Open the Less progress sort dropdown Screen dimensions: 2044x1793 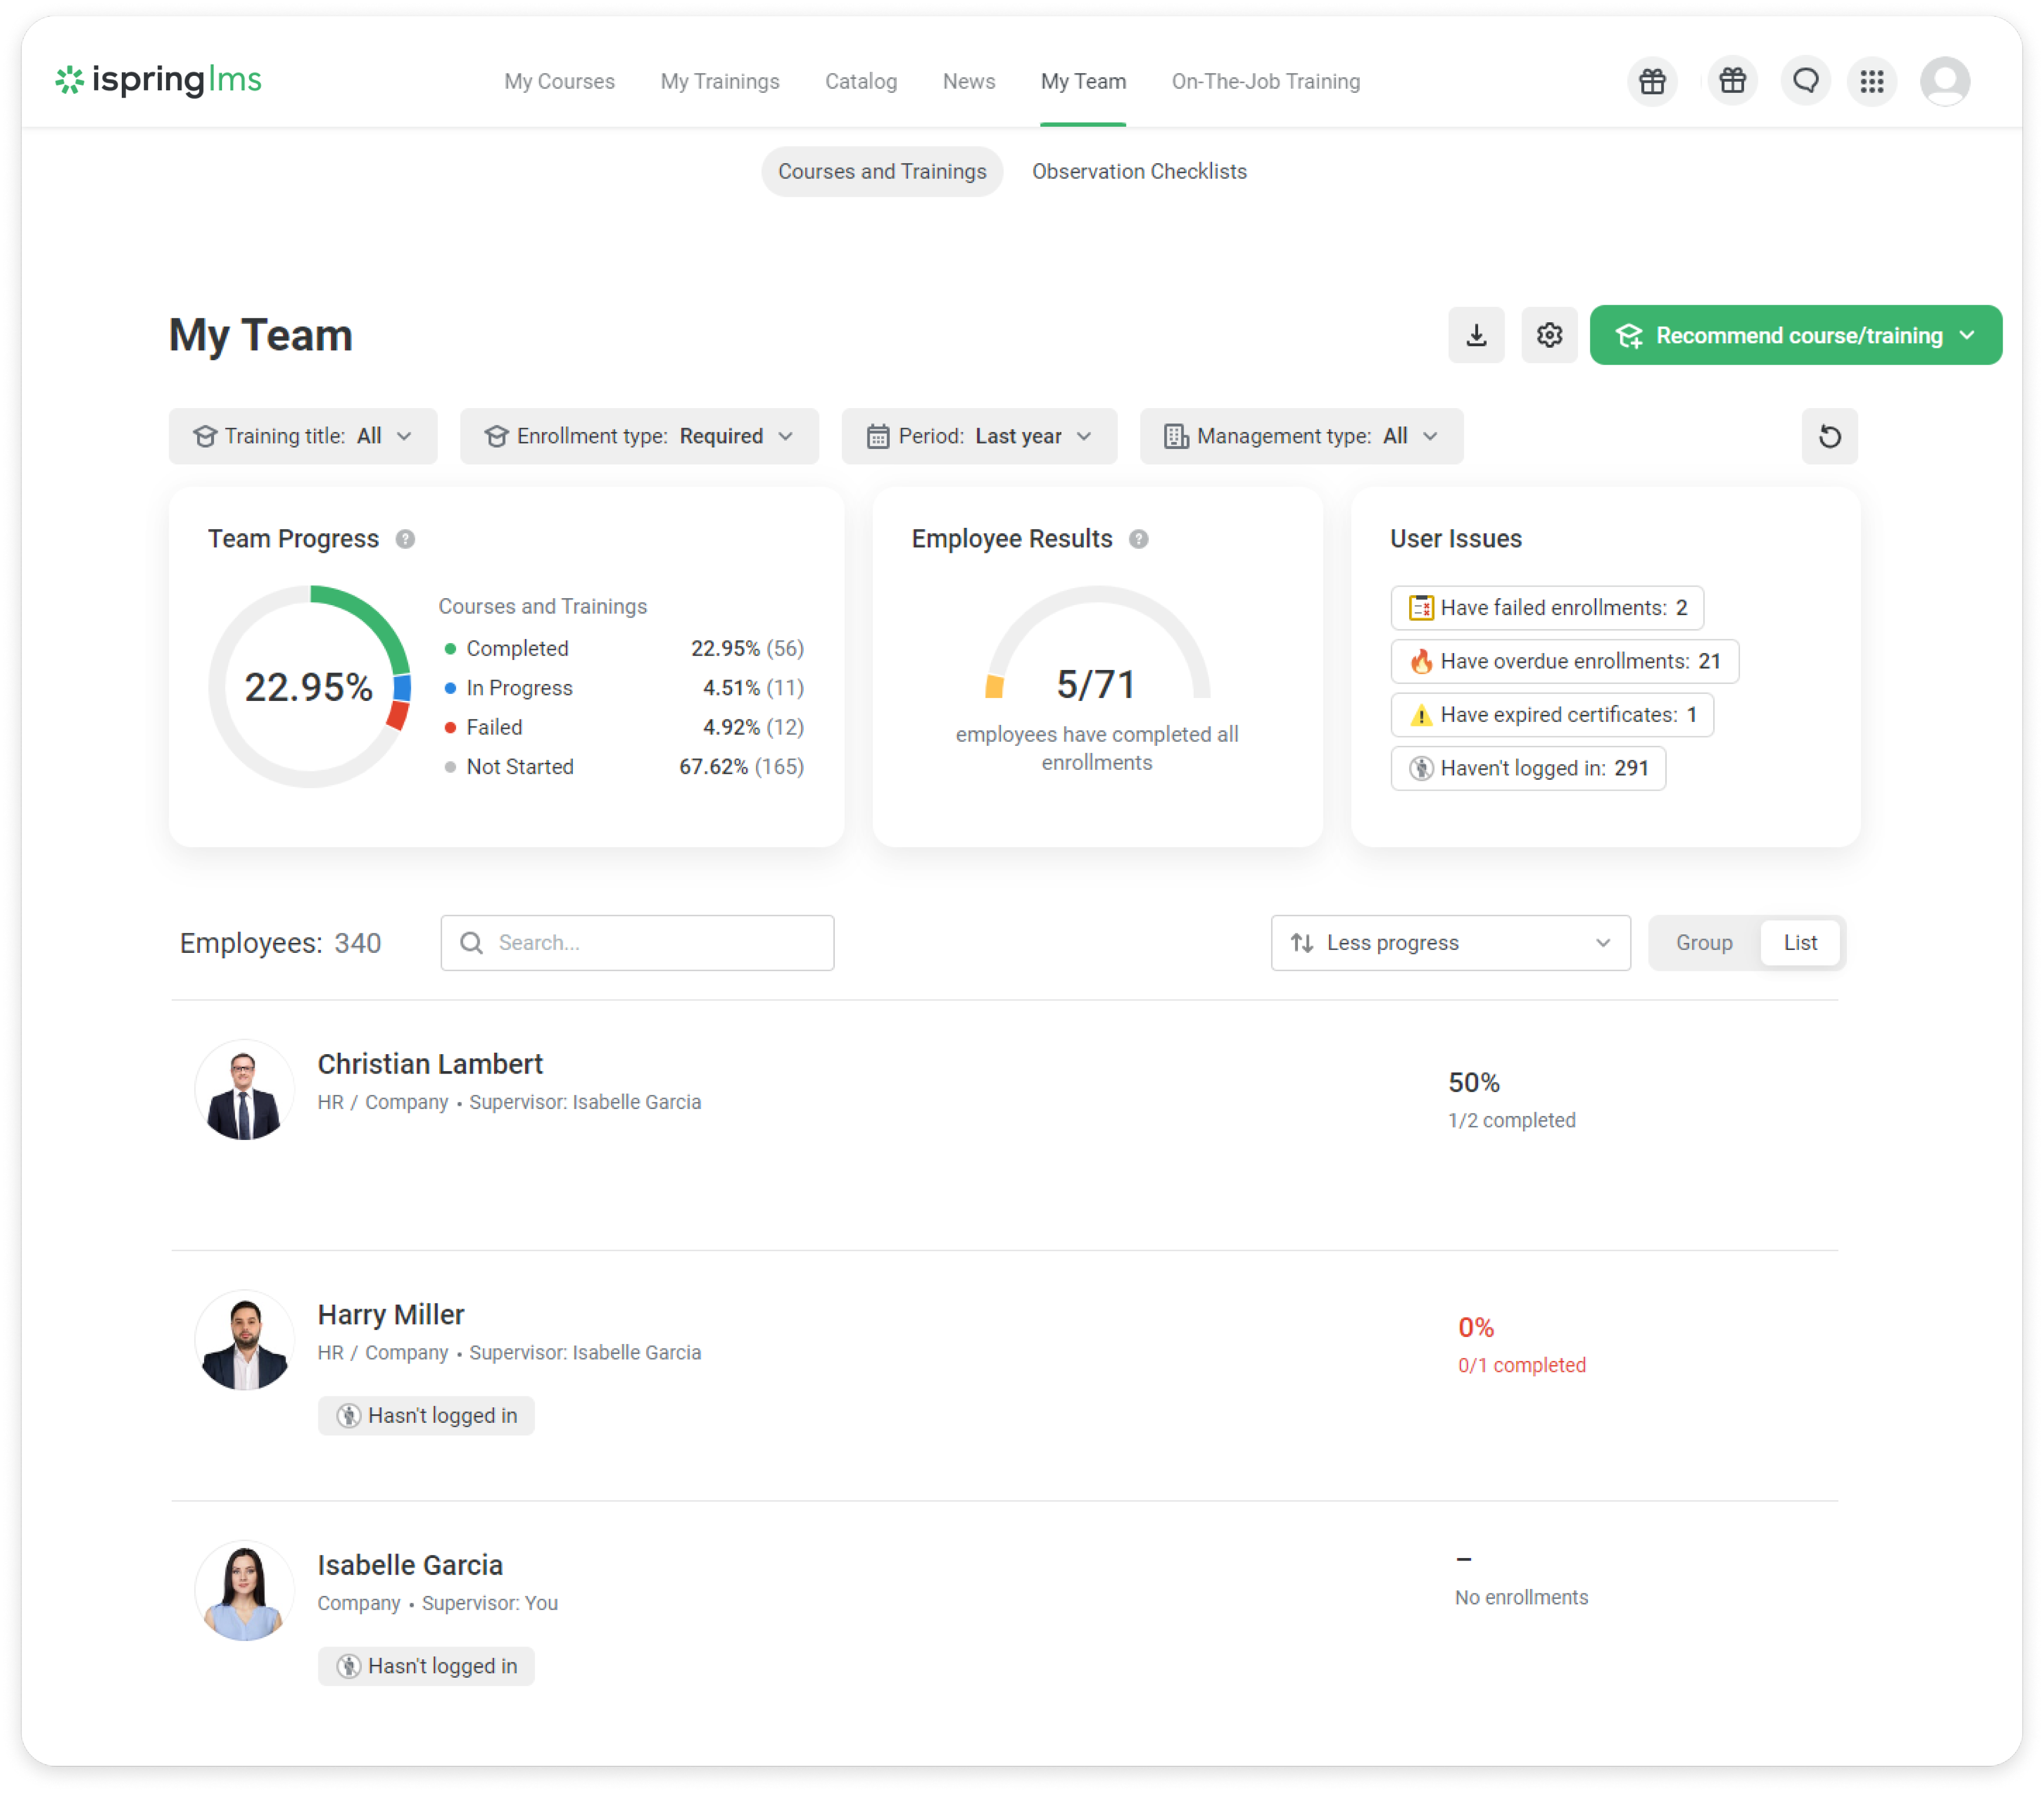1450,942
